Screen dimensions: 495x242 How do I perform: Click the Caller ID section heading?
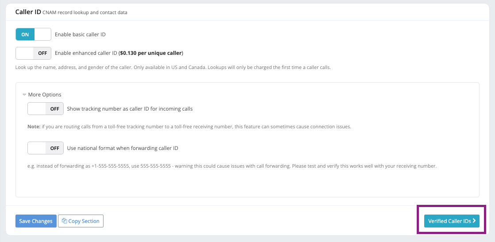[28, 12]
